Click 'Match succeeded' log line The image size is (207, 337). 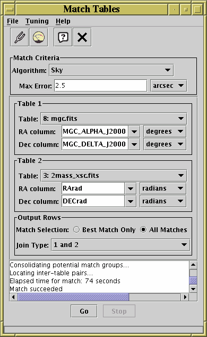pos(36,289)
